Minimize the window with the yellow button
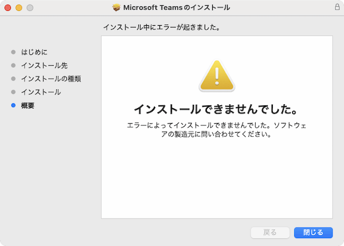Viewport: 344px width, 246px height. pyautogui.click(x=19, y=7)
